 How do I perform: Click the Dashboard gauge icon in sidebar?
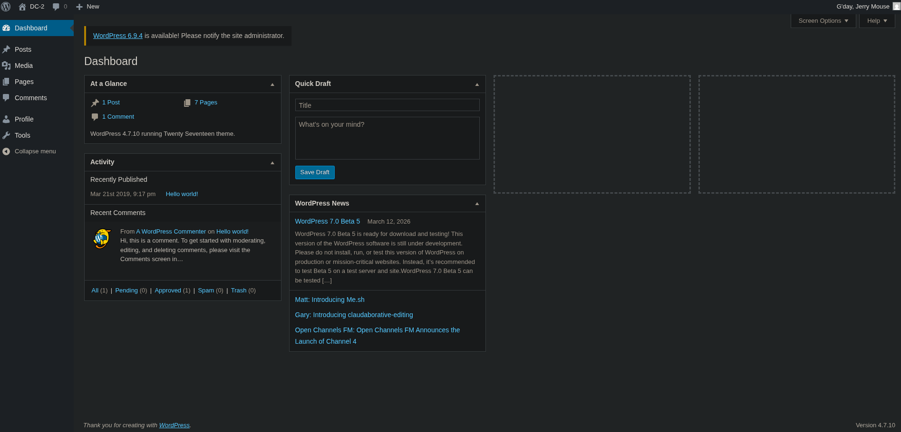point(6,28)
